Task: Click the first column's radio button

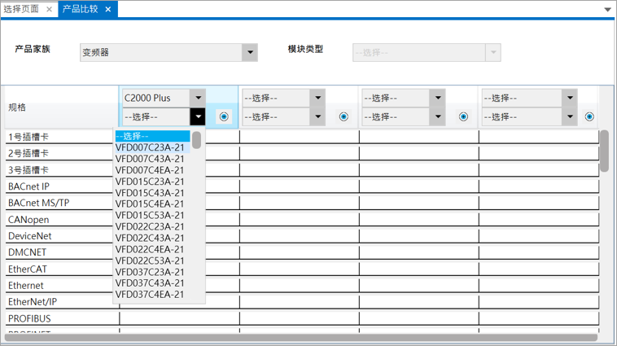Action: (224, 116)
